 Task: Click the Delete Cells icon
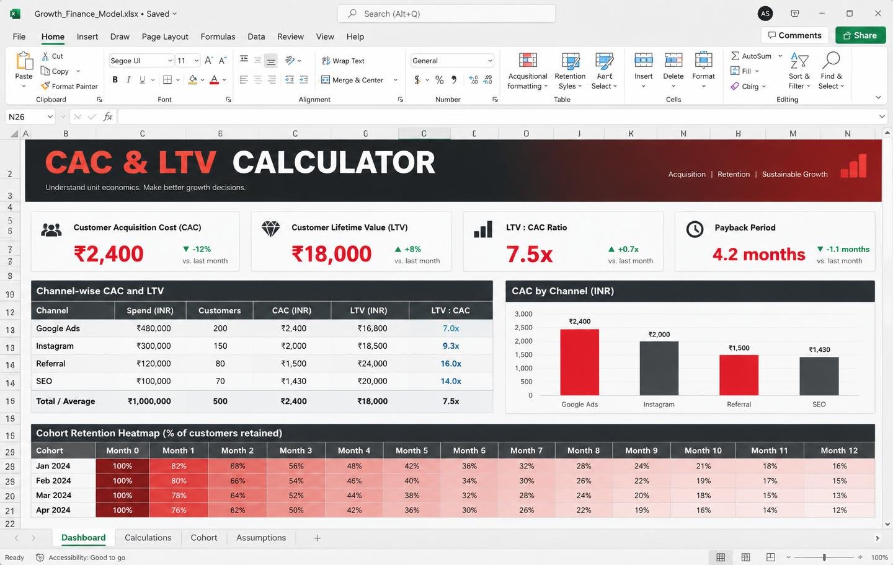673,61
